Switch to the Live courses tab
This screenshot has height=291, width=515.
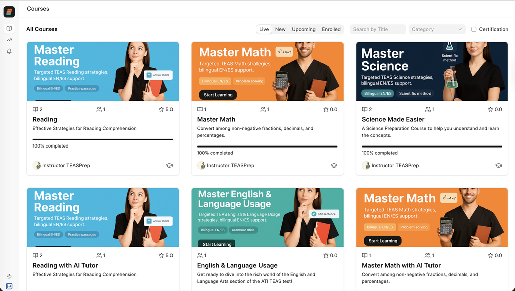pyautogui.click(x=264, y=29)
